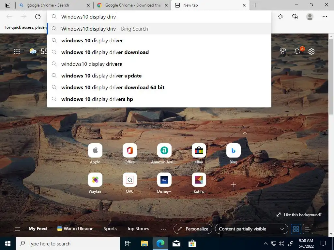Open the app launcher grid icon
This screenshot has width=334, height=250.
tap(17, 51)
